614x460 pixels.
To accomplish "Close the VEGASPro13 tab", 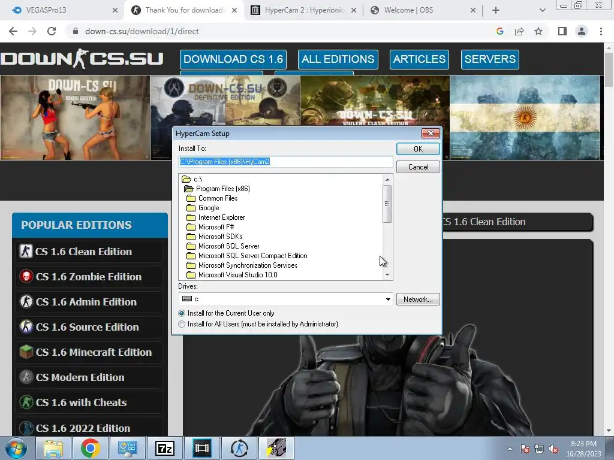I will click(115, 10).
